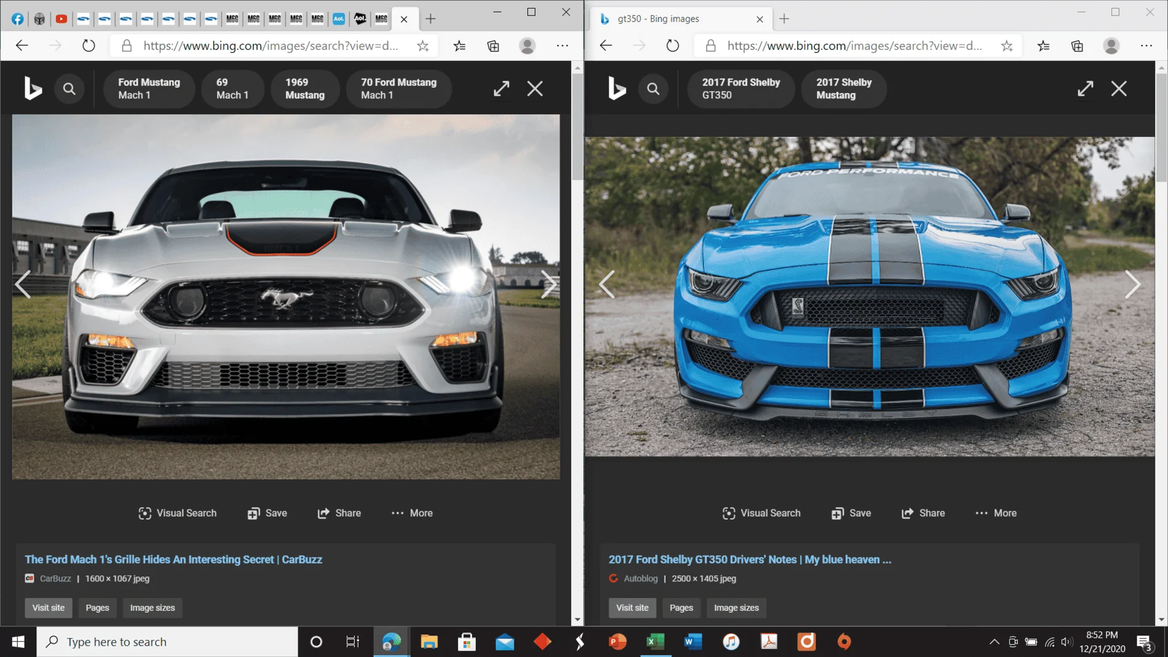Open More options under the Shelby image

tap(996, 513)
